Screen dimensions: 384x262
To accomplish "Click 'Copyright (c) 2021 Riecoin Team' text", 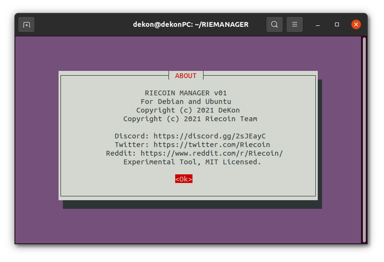I will tap(190, 119).
